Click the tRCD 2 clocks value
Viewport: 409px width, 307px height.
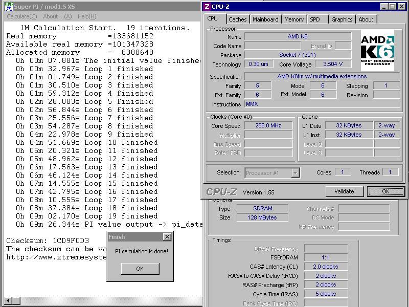(x=326, y=276)
